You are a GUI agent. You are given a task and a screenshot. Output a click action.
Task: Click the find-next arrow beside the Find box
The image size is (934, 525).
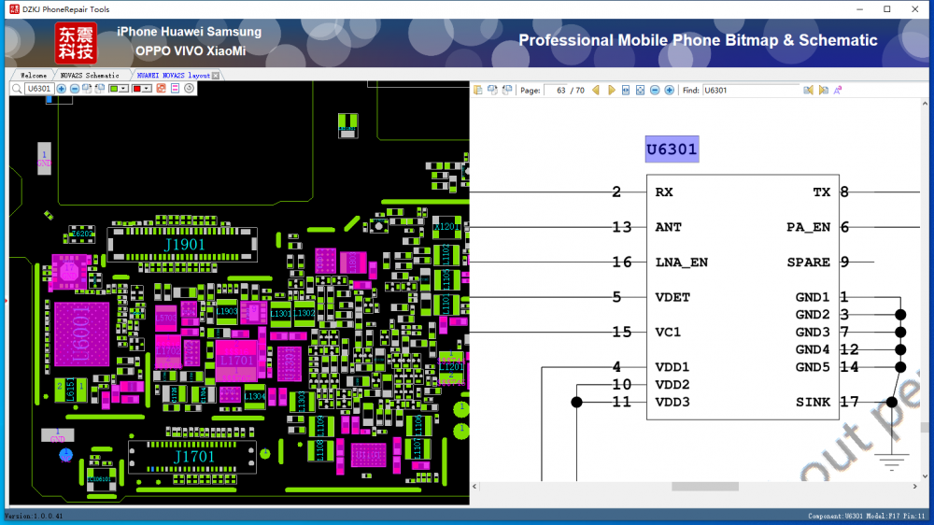coord(823,90)
